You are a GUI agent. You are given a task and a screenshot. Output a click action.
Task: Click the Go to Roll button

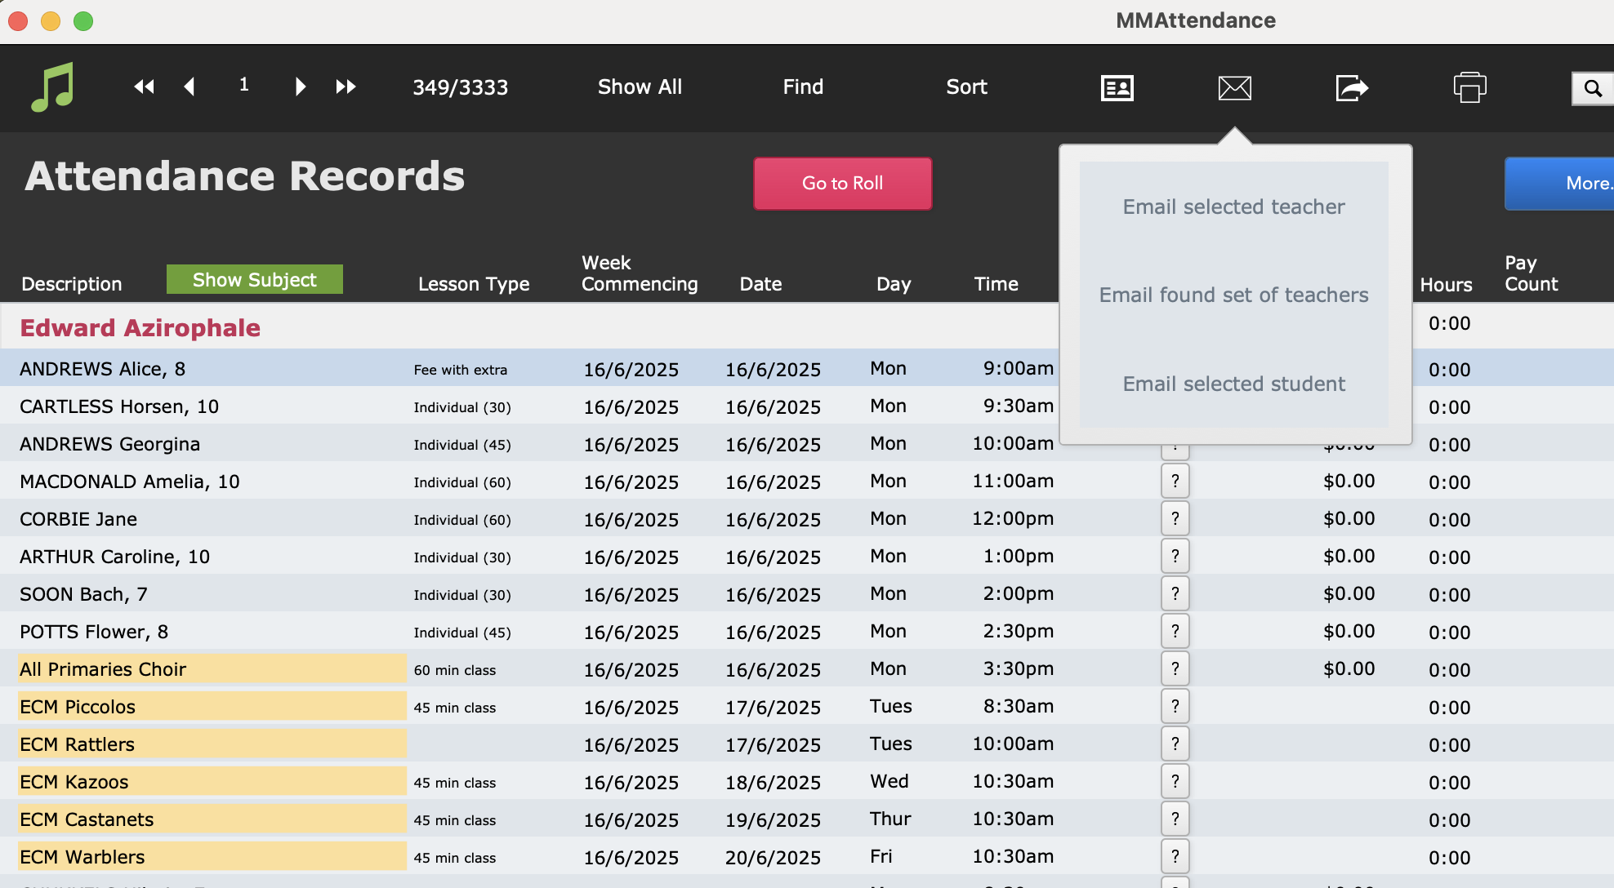pyautogui.click(x=842, y=184)
